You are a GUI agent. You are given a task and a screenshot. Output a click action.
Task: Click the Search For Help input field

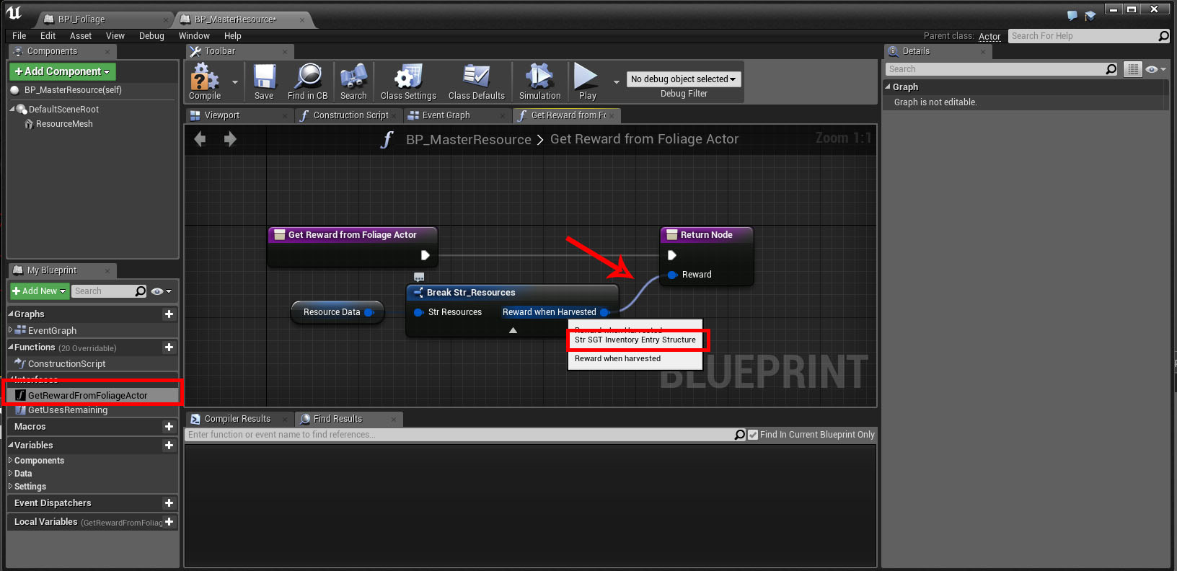point(1082,36)
